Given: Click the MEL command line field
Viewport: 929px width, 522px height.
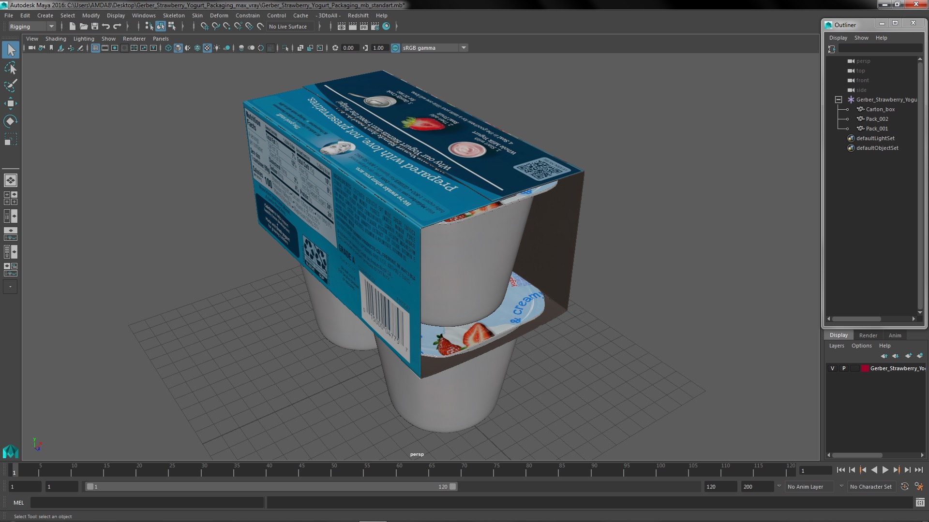Looking at the screenshot, I should [x=147, y=503].
